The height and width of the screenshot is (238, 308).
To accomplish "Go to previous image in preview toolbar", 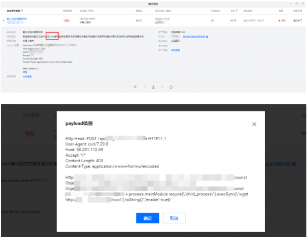I will click(135, 87).
